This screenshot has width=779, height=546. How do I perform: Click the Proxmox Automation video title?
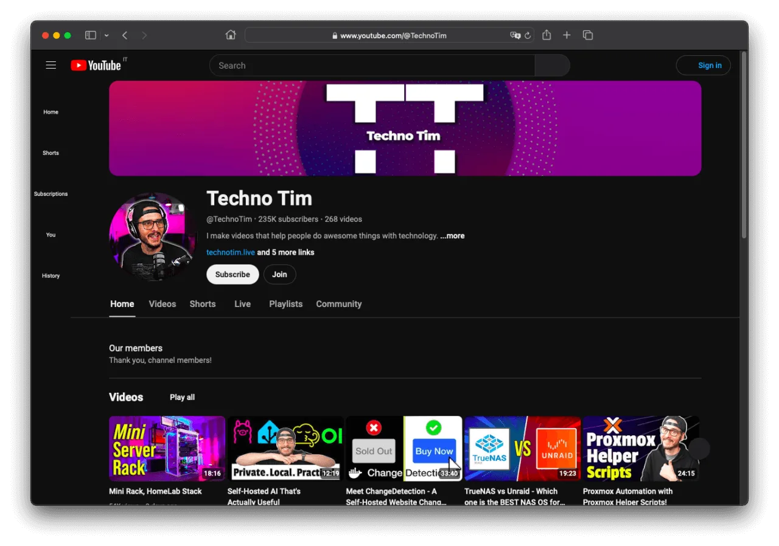(628, 497)
